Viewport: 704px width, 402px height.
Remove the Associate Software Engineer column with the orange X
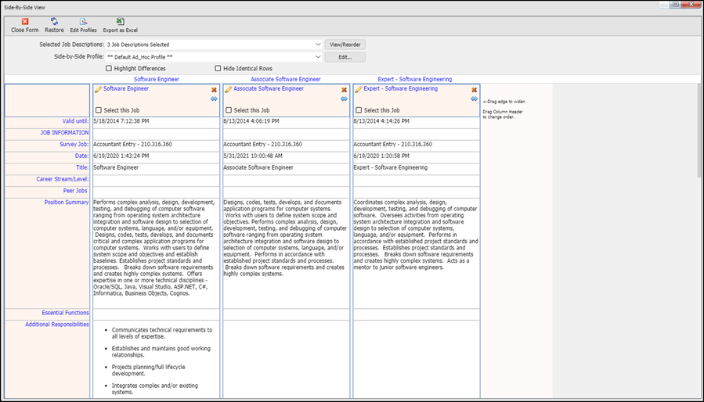pos(344,90)
